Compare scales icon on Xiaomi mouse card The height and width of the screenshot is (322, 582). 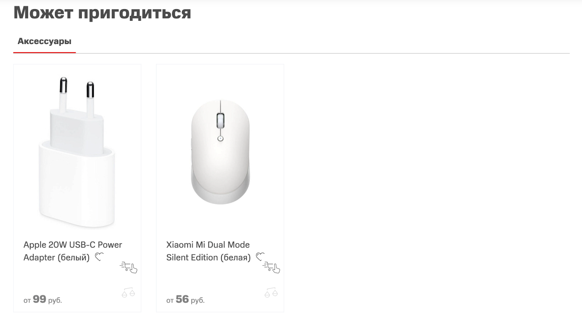click(x=271, y=293)
